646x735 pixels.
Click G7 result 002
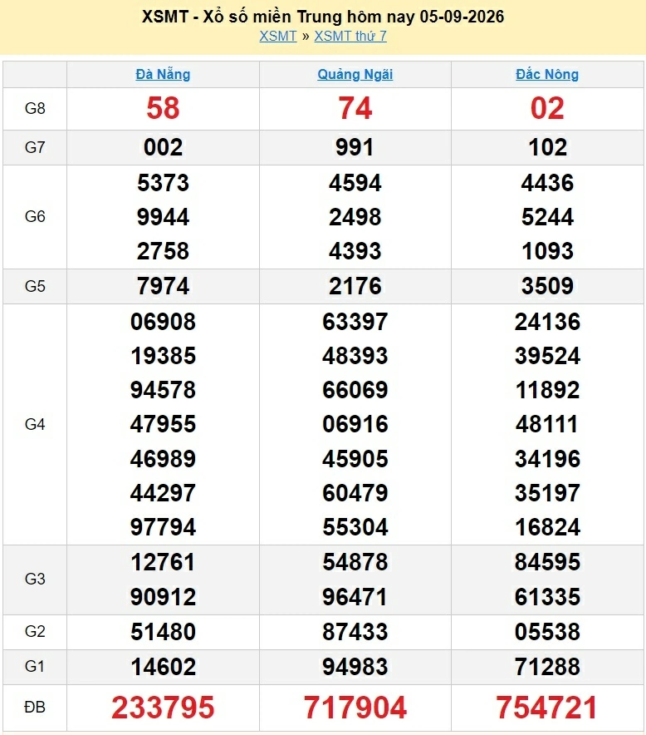coord(163,147)
